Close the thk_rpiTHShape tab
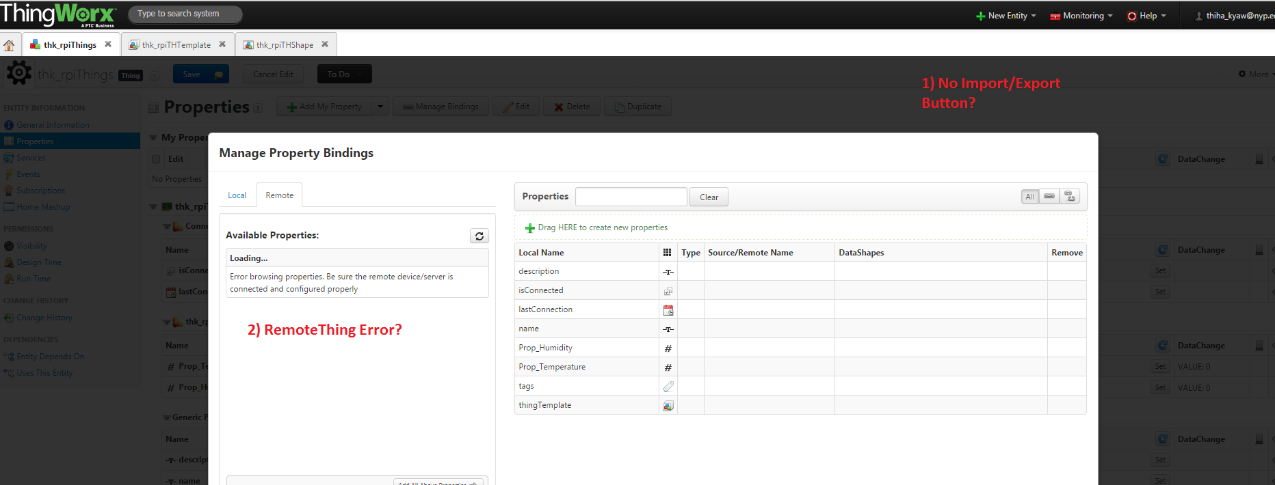 tap(325, 44)
